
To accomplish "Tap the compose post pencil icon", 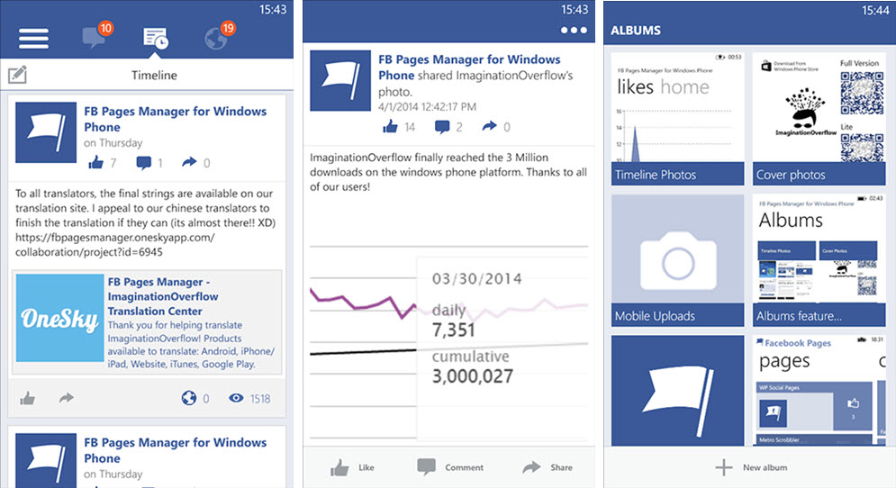I will tap(17, 75).
